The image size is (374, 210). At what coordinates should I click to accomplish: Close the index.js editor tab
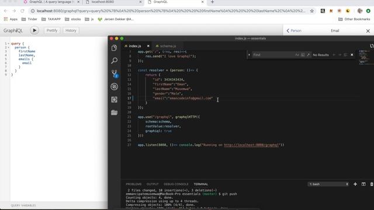pyautogui.click(x=148, y=46)
